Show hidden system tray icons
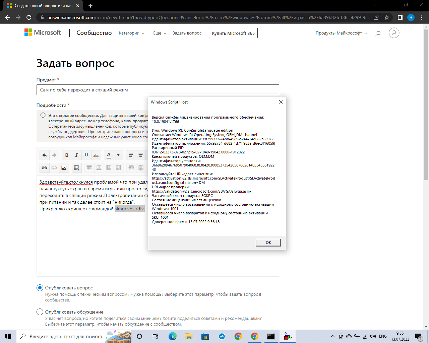Screen dimensions: 429x343 point(332,336)
